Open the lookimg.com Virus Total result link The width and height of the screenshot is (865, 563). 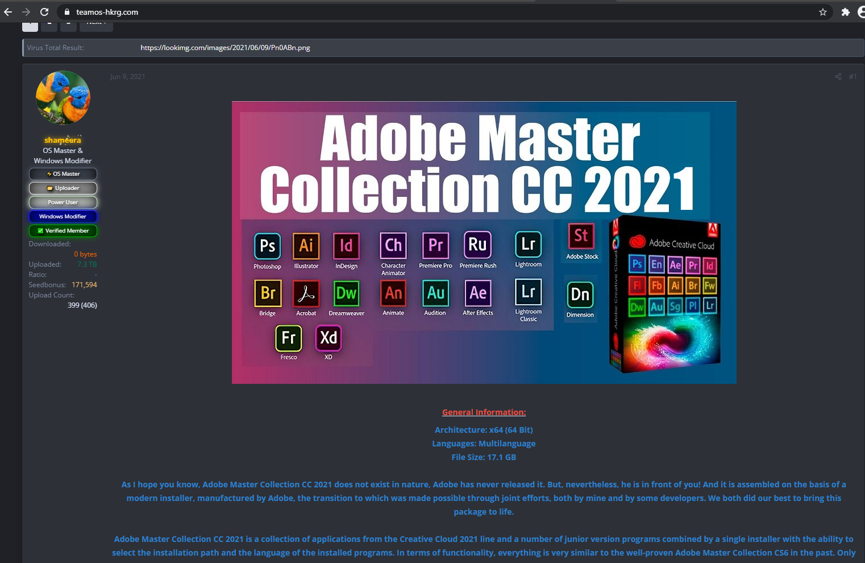pyautogui.click(x=225, y=48)
